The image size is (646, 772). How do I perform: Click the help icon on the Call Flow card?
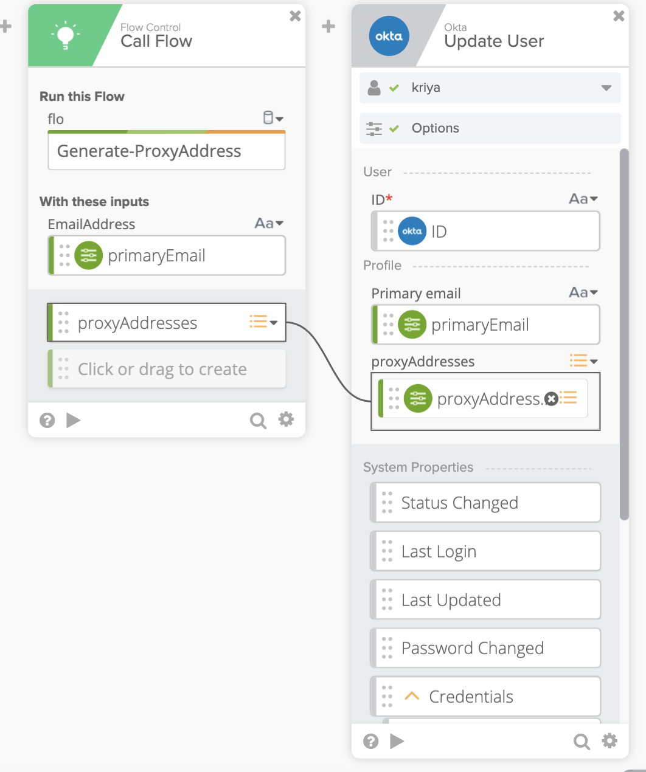(47, 420)
